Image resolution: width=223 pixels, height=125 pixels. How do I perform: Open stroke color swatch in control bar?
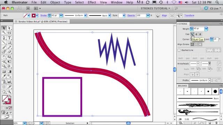(x=33, y=16)
